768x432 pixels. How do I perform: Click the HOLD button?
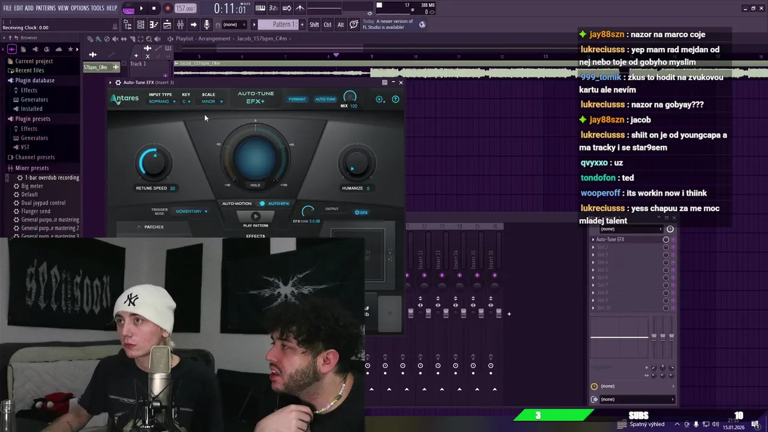[255, 185]
